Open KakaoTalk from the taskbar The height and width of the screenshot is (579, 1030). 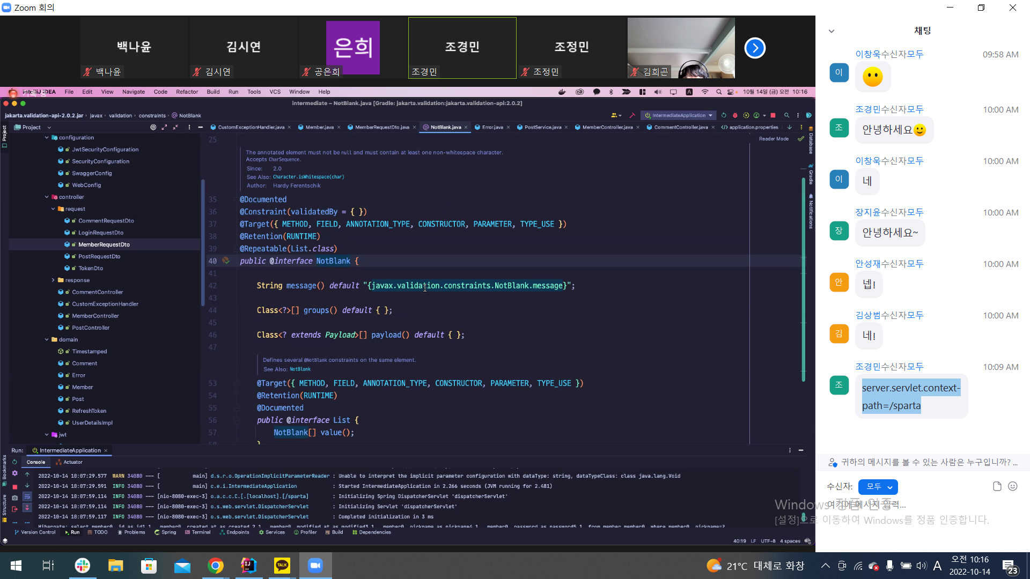coord(282,566)
